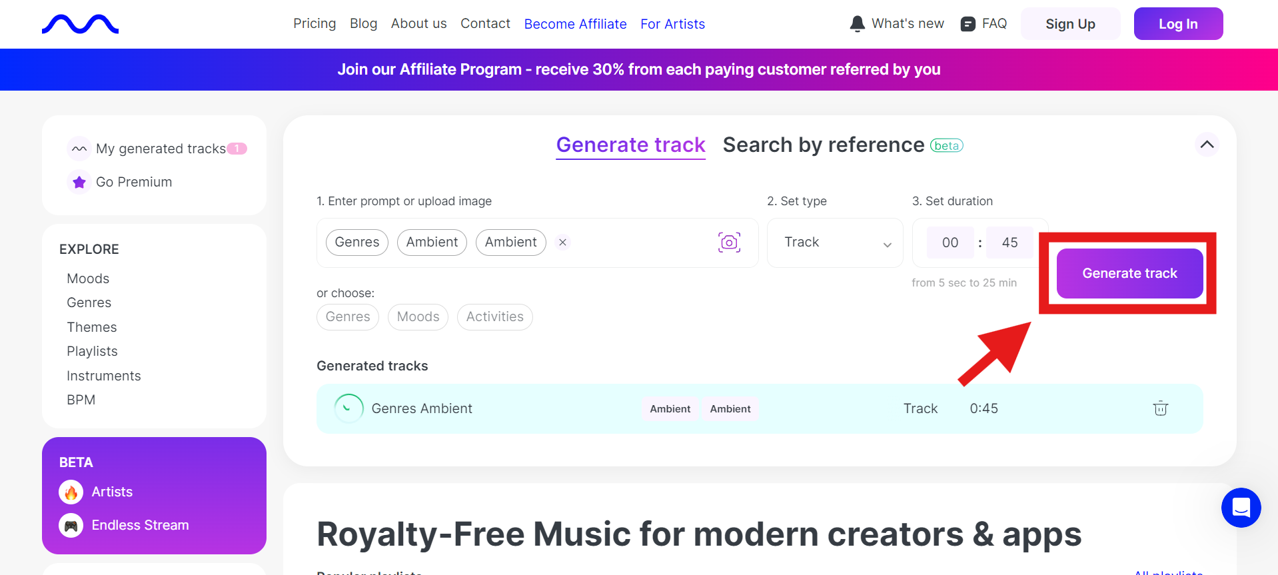Click the seconds duration field
This screenshot has height=575, width=1278.
click(x=1009, y=243)
